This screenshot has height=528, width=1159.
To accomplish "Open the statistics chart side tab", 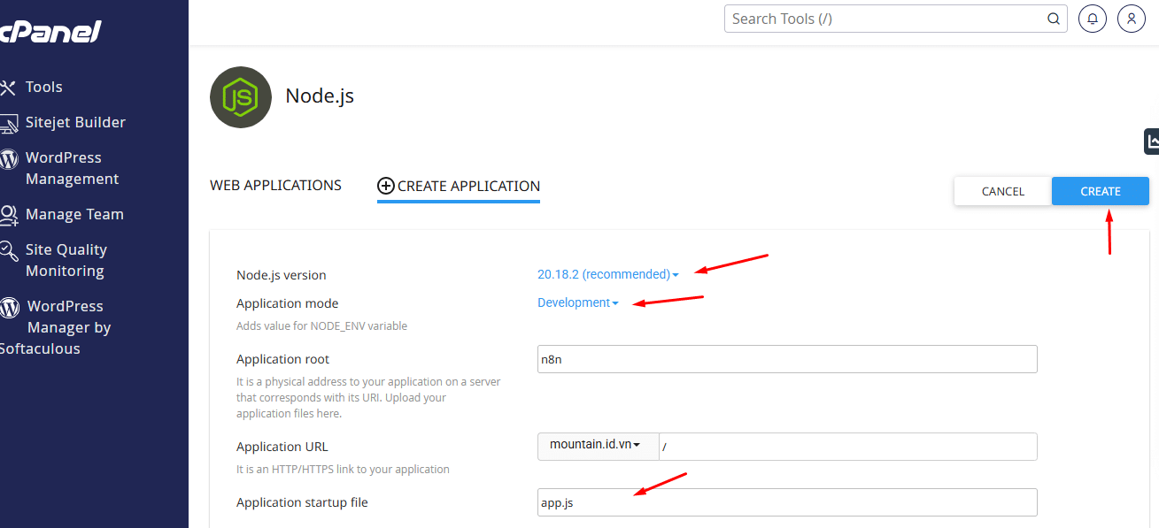I will coord(1152,141).
